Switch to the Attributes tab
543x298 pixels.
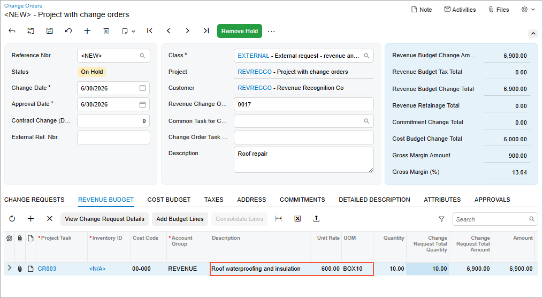[442, 200]
